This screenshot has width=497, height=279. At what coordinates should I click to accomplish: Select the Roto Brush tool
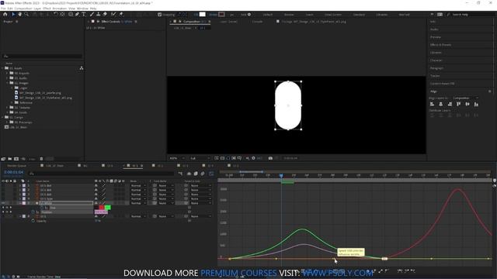(x=113, y=14)
